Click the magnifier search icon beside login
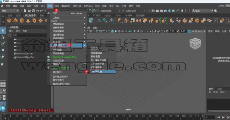The height and width of the screenshot is (120, 230). (215, 11)
